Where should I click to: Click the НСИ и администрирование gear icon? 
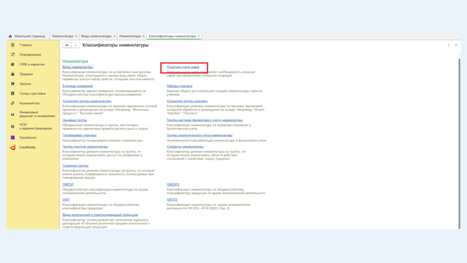[x=12, y=126]
